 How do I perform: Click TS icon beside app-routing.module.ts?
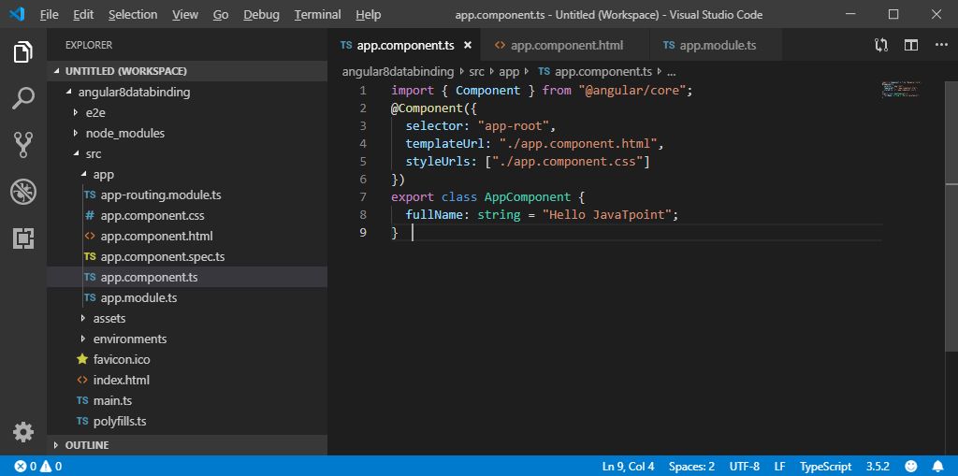90,195
